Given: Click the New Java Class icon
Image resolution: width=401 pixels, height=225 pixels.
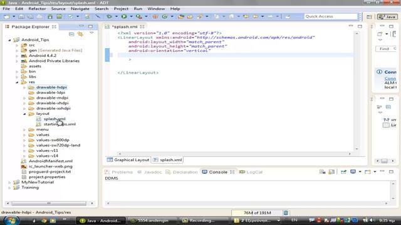Looking at the screenshot, I should (165, 17).
